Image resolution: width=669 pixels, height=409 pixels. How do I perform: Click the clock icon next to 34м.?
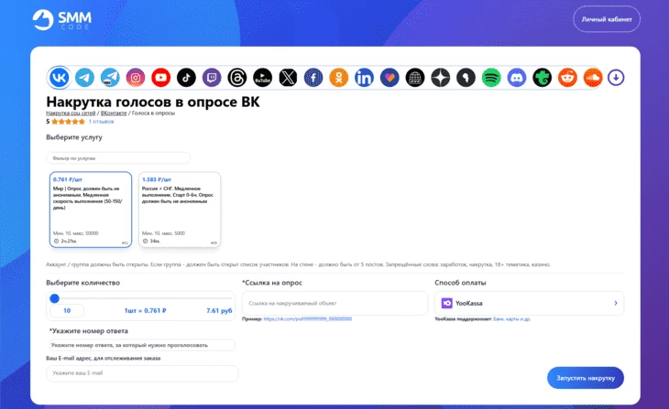point(145,242)
